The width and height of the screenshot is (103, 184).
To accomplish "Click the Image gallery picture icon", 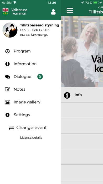I will (x=7, y=102).
